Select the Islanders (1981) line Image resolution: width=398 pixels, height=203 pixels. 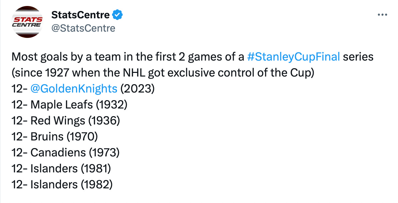[x=61, y=169]
